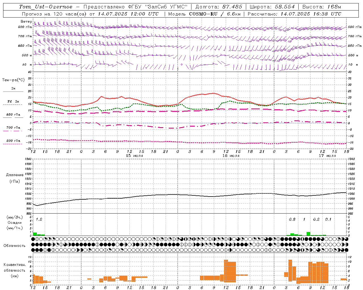Click the Td 2м dew point legend entry
This screenshot has height=290, width=363.
click(x=13, y=102)
